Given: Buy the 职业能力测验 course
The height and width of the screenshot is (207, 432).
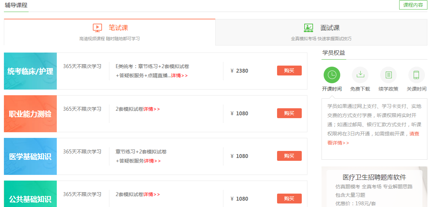Looking at the screenshot, I should coord(289,113).
